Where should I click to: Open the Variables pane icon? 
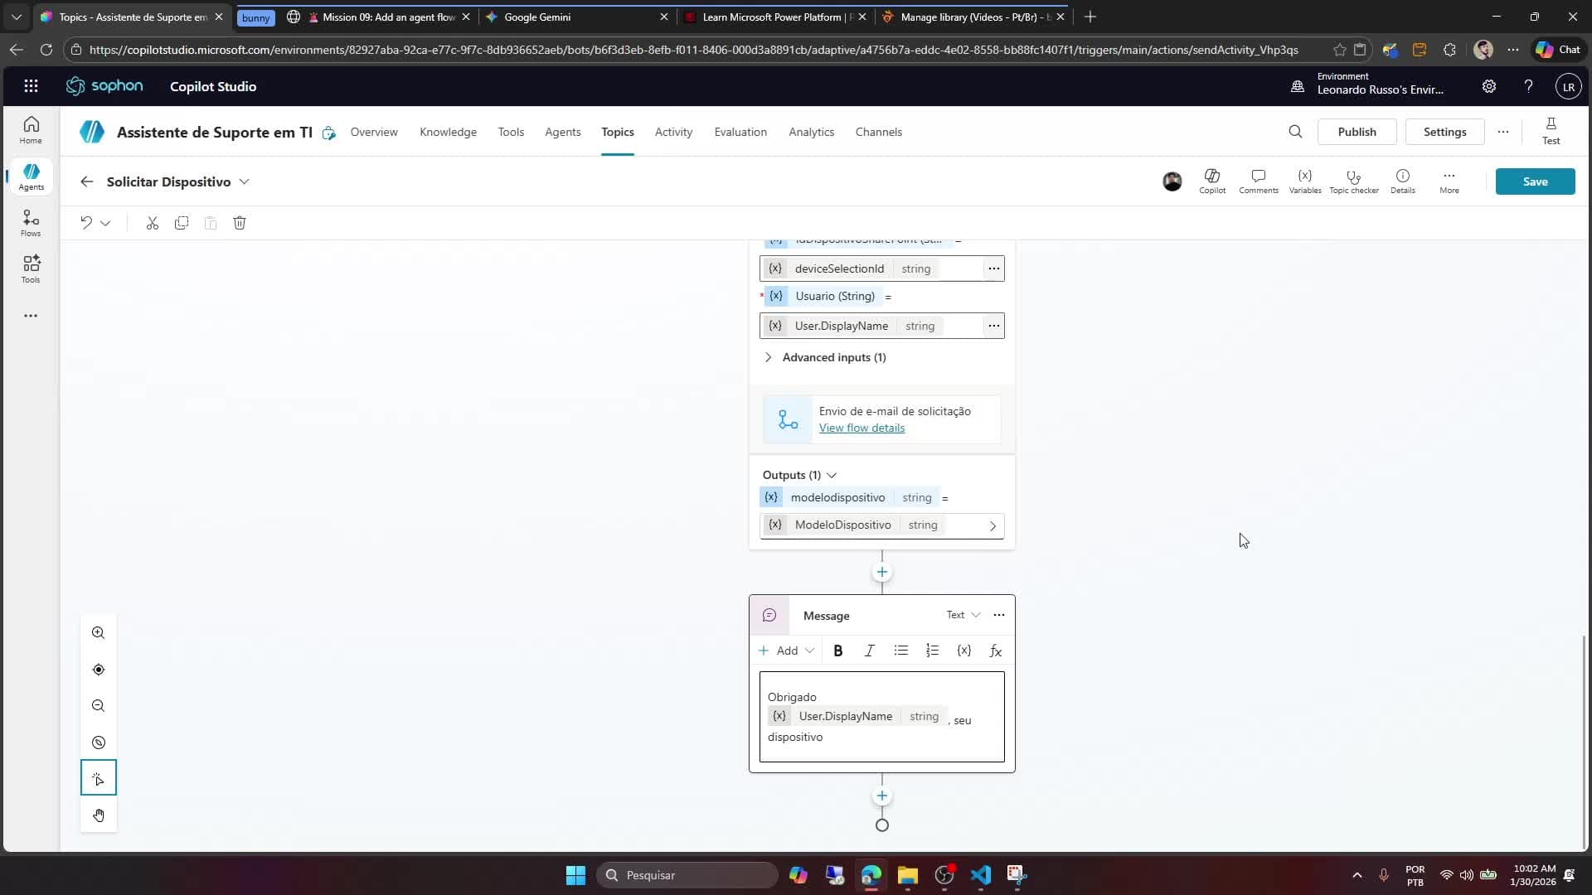click(x=1304, y=181)
